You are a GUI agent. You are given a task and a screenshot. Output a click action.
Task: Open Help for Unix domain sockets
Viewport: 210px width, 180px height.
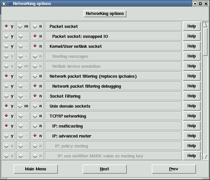tap(191, 106)
